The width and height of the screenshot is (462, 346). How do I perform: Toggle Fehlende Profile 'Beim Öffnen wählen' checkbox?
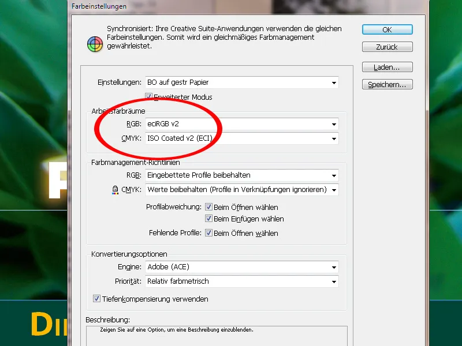[x=208, y=233]
